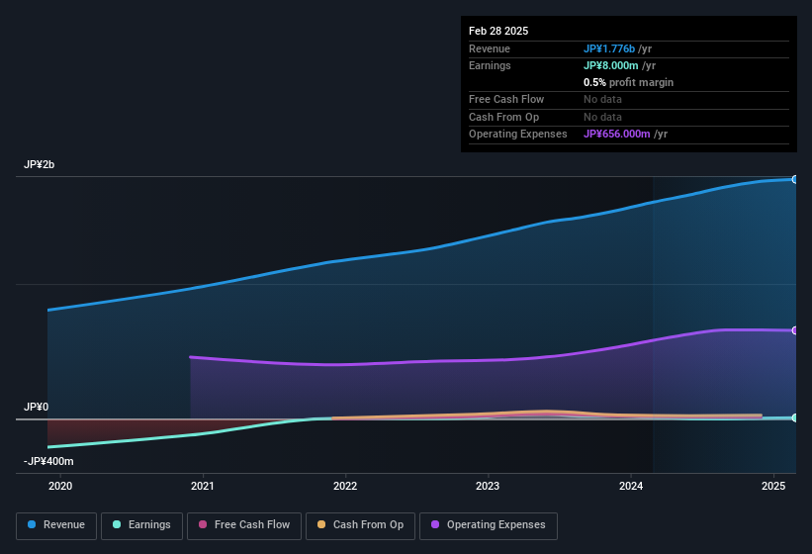Toggle the Operating Expenses legend button
812x554 pixels.
pyautogui.click(x=489, y=526)
